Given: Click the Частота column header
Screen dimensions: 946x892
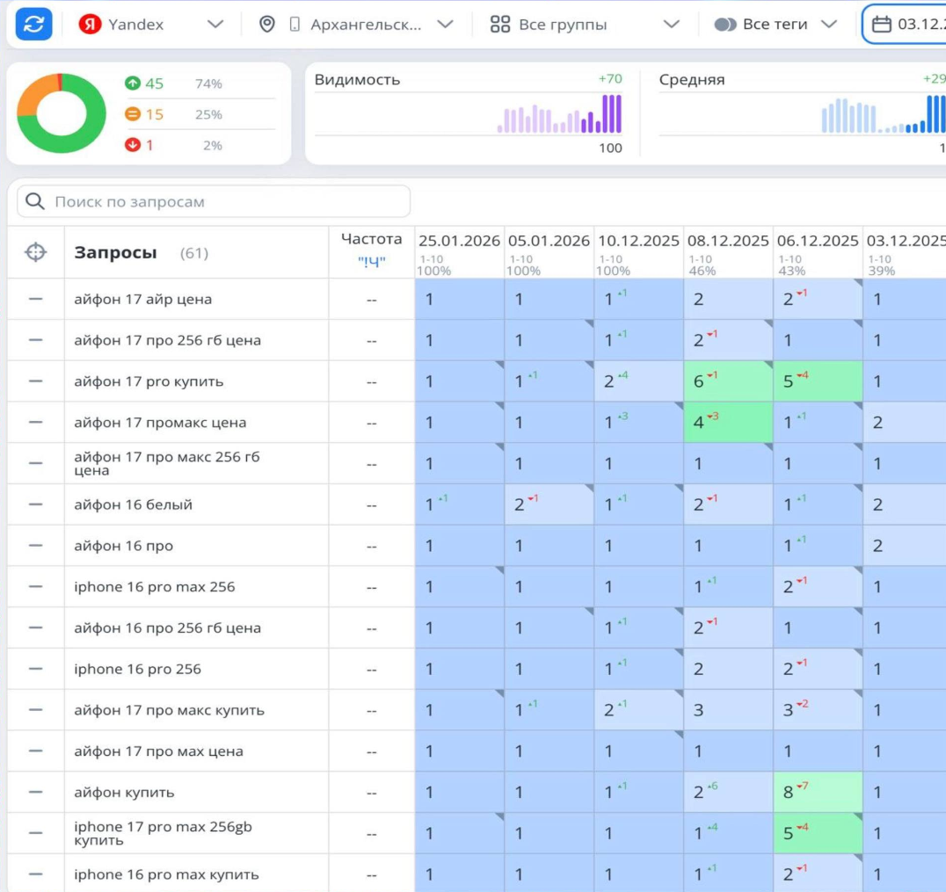Looking at the screenshot, I should 371,239.
